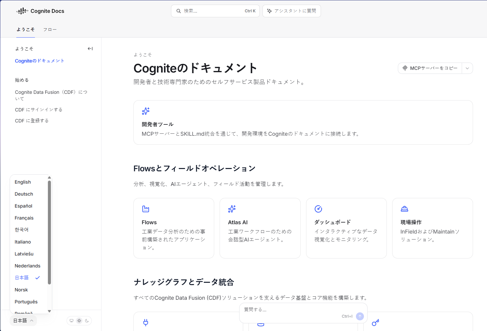
Task: Select Italiano in the language list
Action: click(29, 242)
